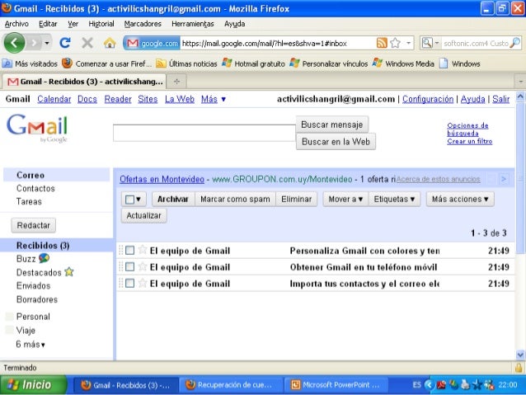
Task: Open Windows Media bookmark
Action: [x=403, y=63]
